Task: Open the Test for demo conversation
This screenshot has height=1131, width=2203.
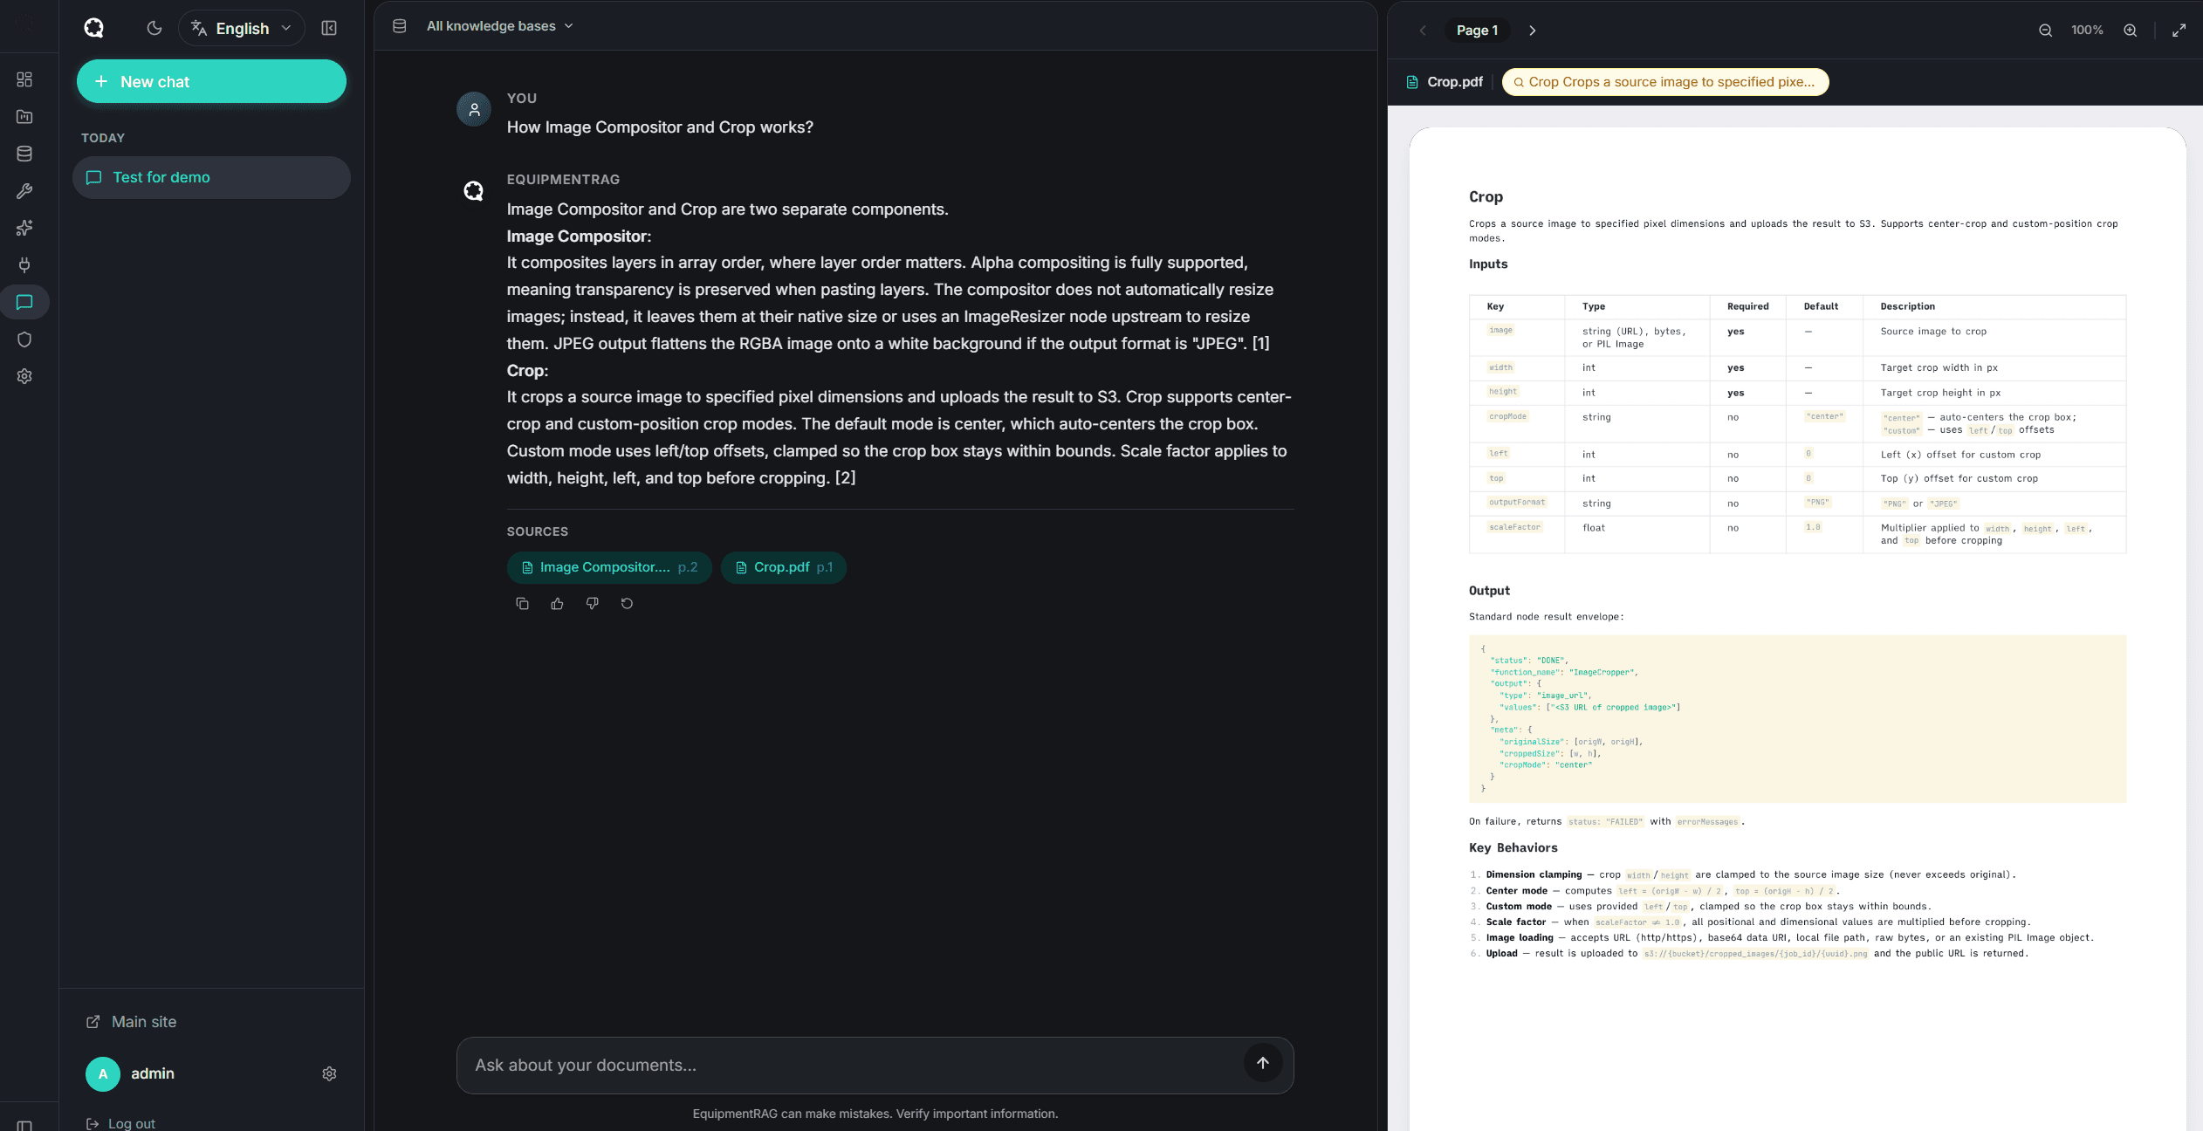Action: [211, 177]
